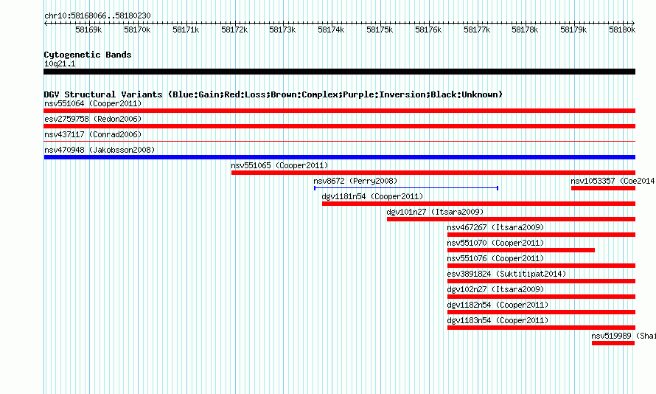Click the Cytogenetic Bands track title
The width and height of the screenshot is (656, 394).
coord(88,55)
